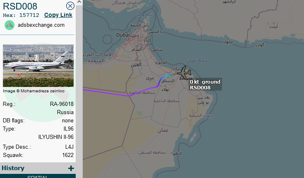Click the RSD008 callsign title
Viewport: 304px width, 178px height.
[x=20, y=6]
